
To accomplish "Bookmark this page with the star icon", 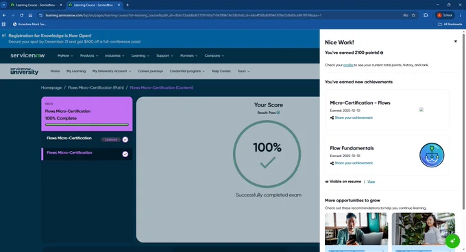I will click(413, 16).
